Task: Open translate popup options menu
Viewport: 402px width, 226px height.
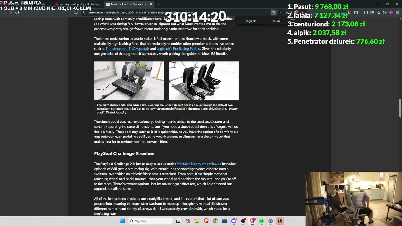Action: [292, 21]
